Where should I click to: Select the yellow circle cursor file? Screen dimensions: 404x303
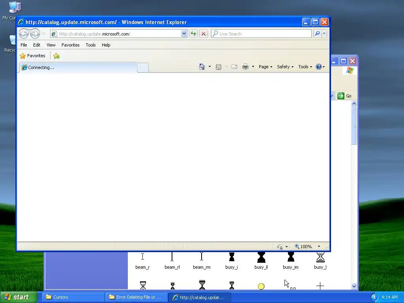point(261,286)
